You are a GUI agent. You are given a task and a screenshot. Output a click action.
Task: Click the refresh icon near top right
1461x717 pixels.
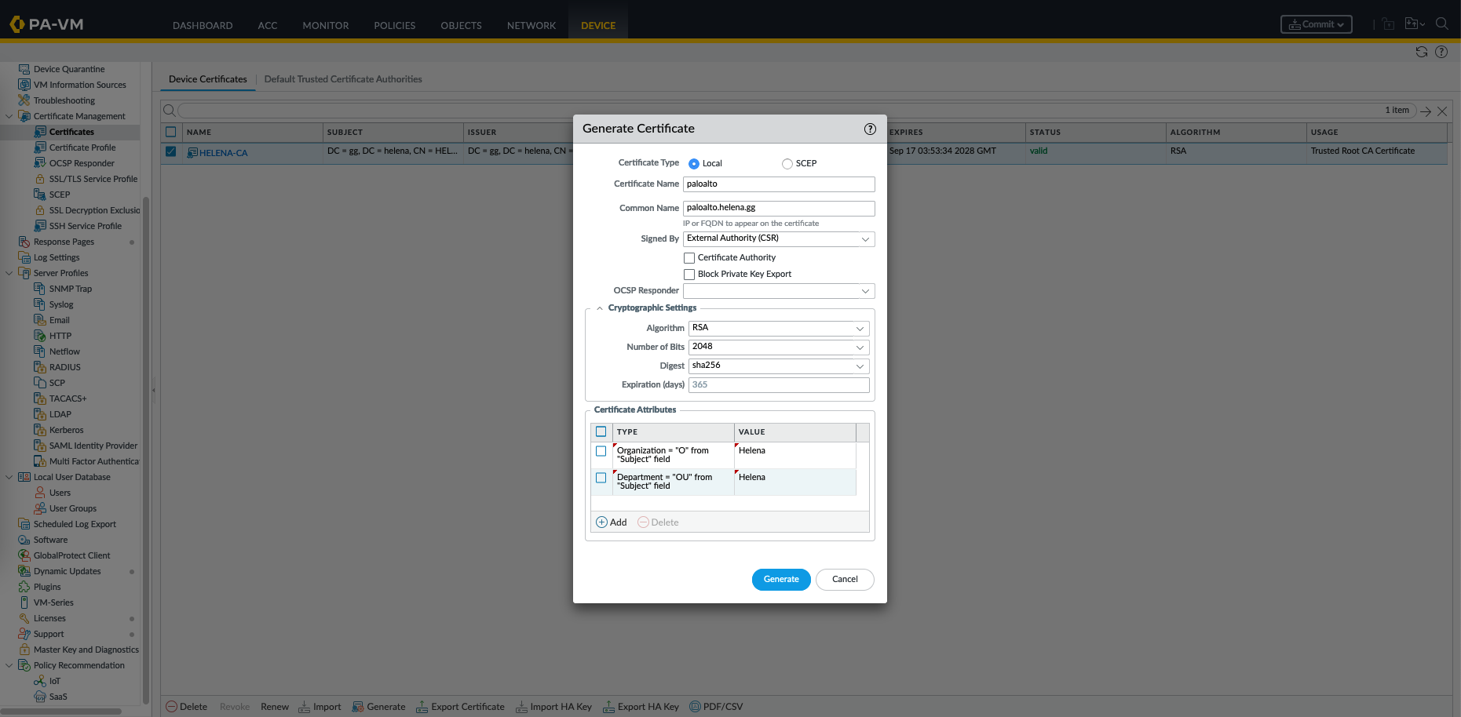pyautogui.click(x=1421, y=52)
